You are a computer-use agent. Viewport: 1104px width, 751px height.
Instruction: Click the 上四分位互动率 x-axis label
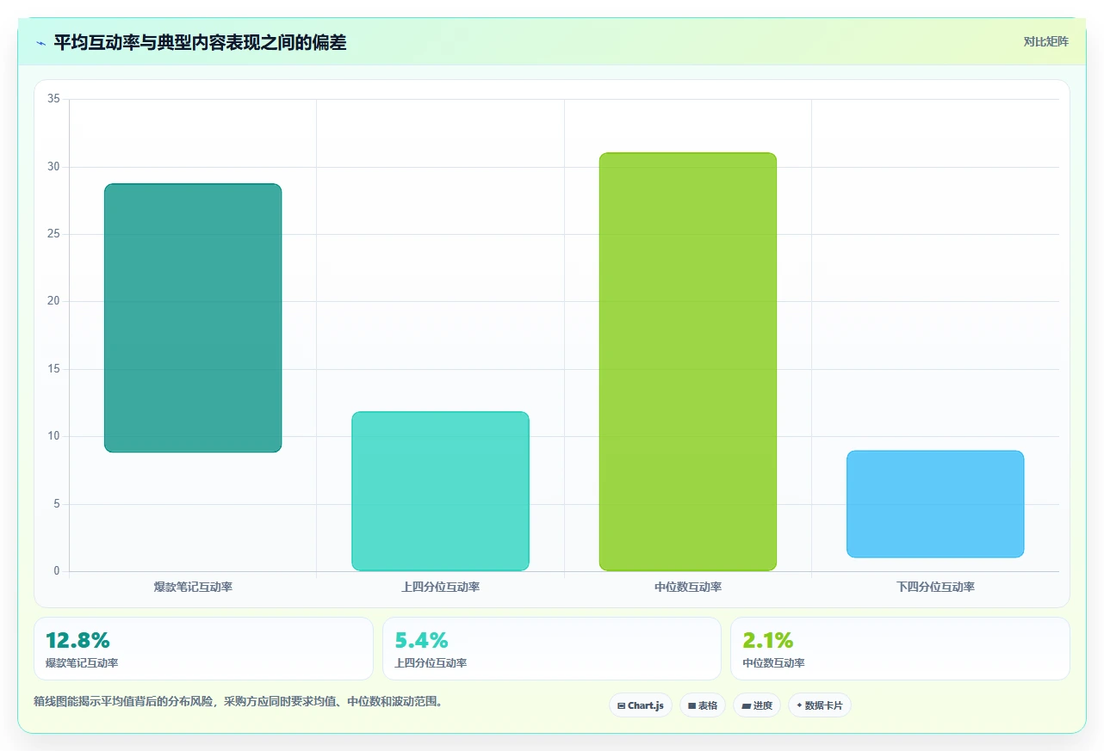[x=440, y=588]
